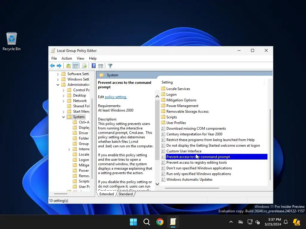Click the settings list horizontal scrollbar
The image size is (306, 229).
click(x=192, y=188)
